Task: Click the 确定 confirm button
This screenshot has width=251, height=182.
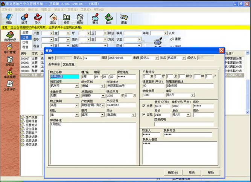Action: tap(173, 173)
